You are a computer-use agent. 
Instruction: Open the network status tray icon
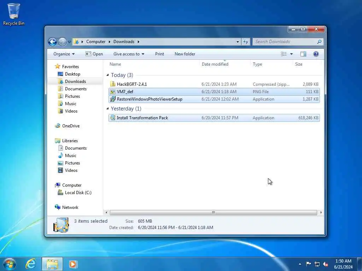point(317,264)
